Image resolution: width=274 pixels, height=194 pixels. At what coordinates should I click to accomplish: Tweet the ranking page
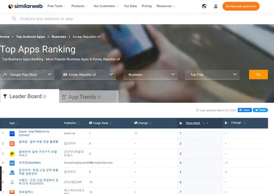(260, 110)
